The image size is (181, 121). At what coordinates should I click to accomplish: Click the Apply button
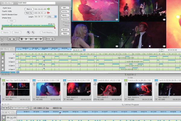(x=65, y=34)
